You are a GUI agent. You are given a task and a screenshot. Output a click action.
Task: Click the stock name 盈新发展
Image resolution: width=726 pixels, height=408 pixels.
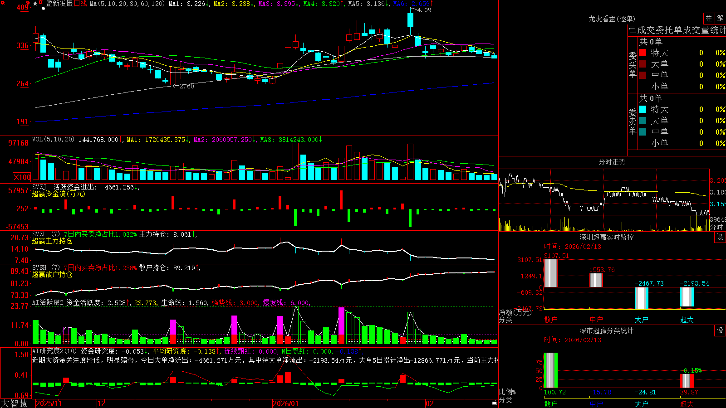tap(59, 4)
